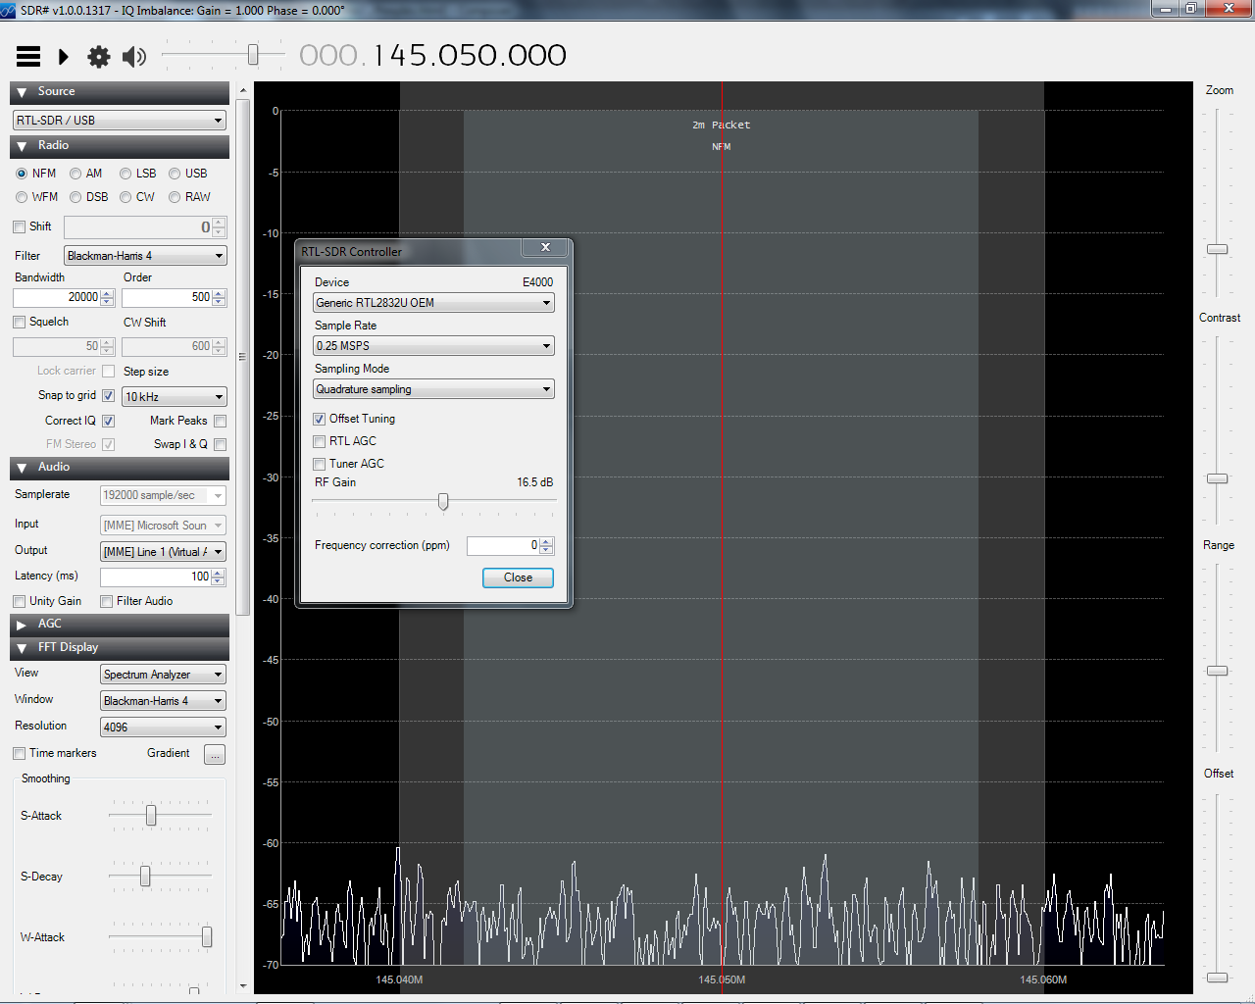The width and height of the screenshot is (1255, 1004).
Task: Enable the Swap I & Q checkbox
Action: point(221,444)
